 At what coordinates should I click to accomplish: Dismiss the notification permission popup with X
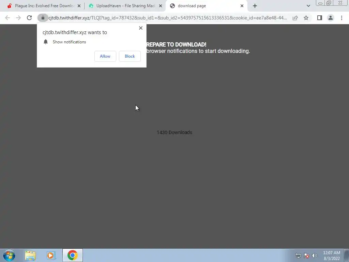coord(141,28)
